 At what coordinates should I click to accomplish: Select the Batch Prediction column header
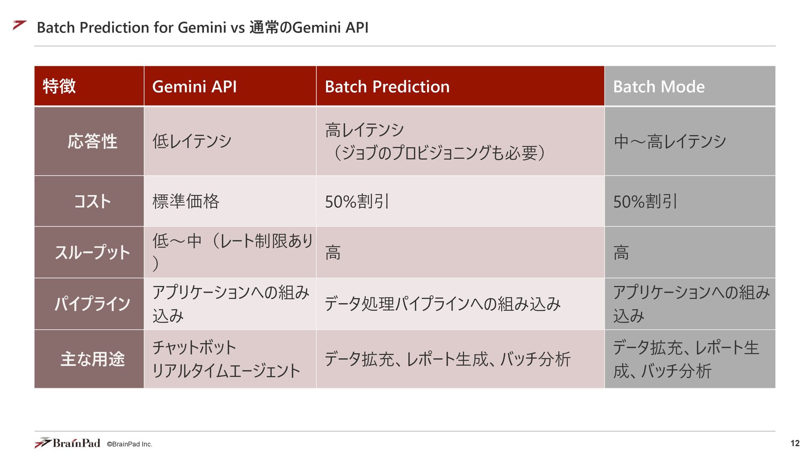click(460, 86)
